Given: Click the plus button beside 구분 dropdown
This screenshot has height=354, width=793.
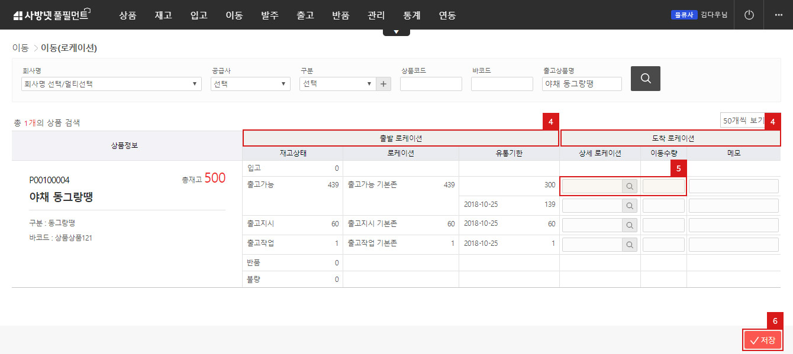Looking at the screenshot, I should pyautogui.click(x=384, y=84).
